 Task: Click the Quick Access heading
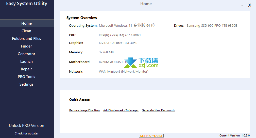(80, 100)
